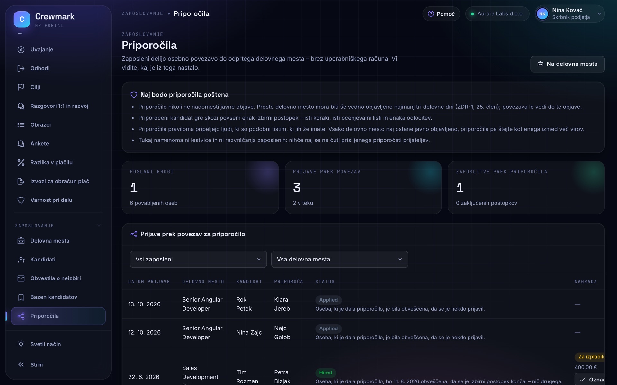Go to Kandidati in the sidebar
617x385 pixels.
tap(58, 260)
